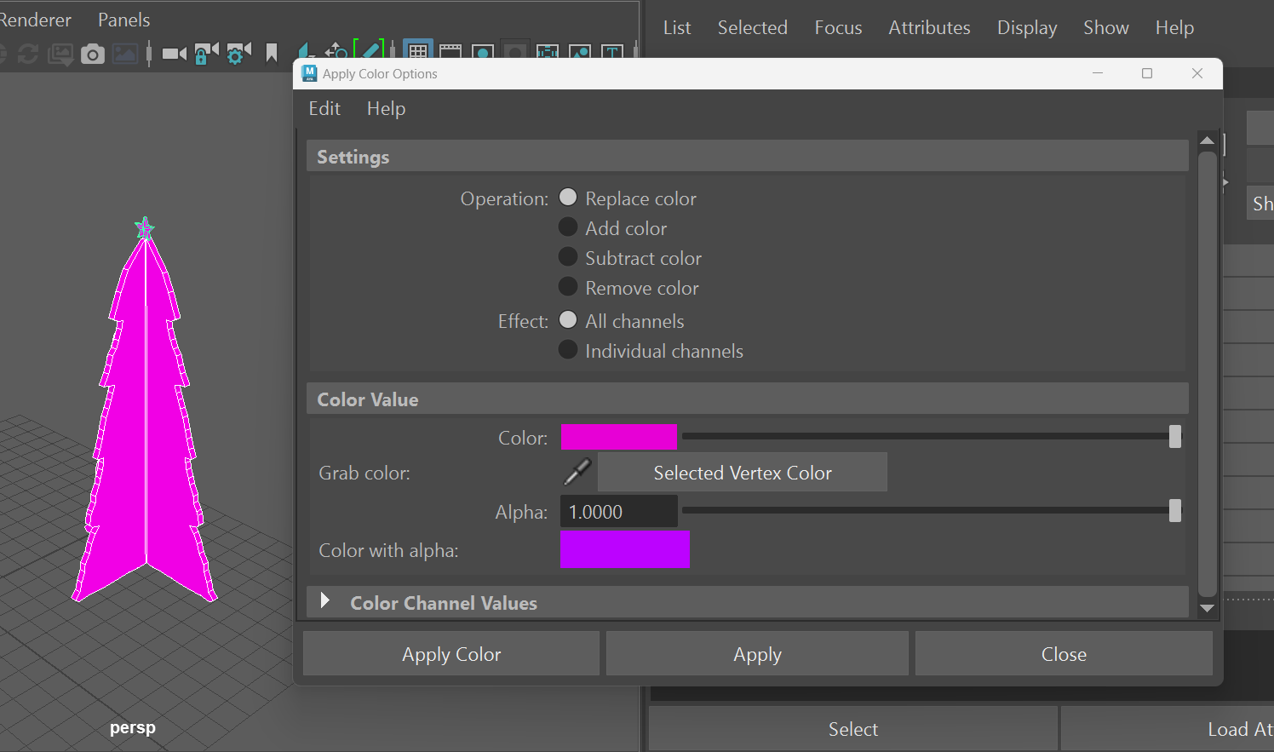The image size is (1274, 752).
Task: Choose Individual channels effect
Action: [x=568, y=350]
